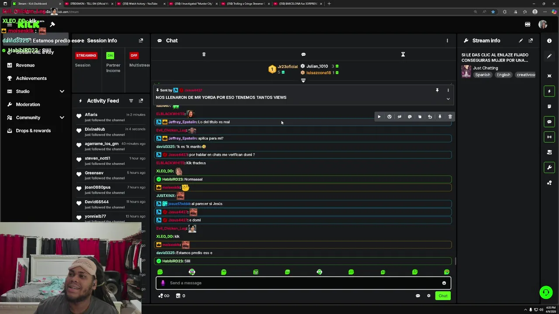The height and width of the screenshot is (314, 559).
Task: Click Jr23oficial on the chat leaderboard
Action: (x=287, y=67)
